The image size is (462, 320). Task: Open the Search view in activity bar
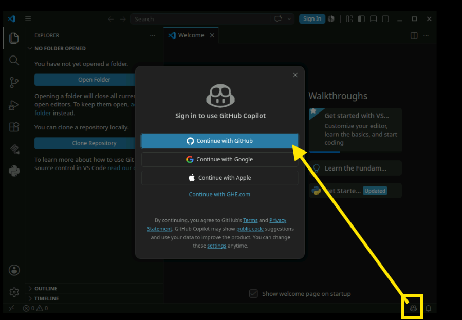point(14,60)
